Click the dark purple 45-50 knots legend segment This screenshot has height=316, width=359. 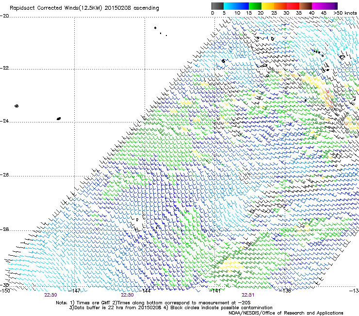[x=331, y=6]
